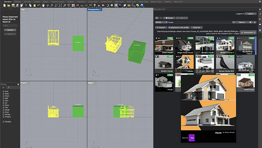Click the Point input field in command panel
Viewport: 262px width, 148px height.
[10, 26]
